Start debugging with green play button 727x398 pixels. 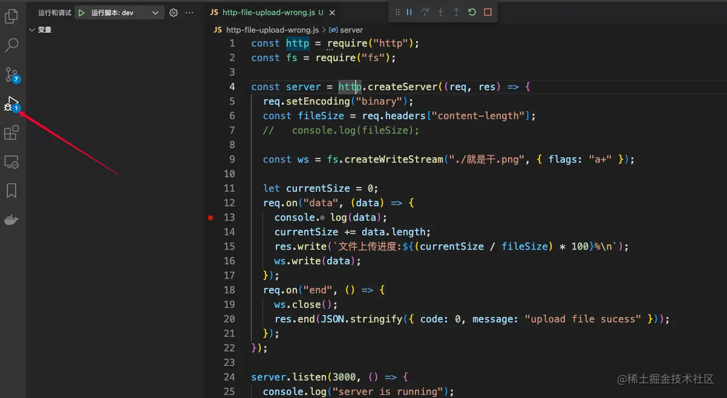point(81,12)
